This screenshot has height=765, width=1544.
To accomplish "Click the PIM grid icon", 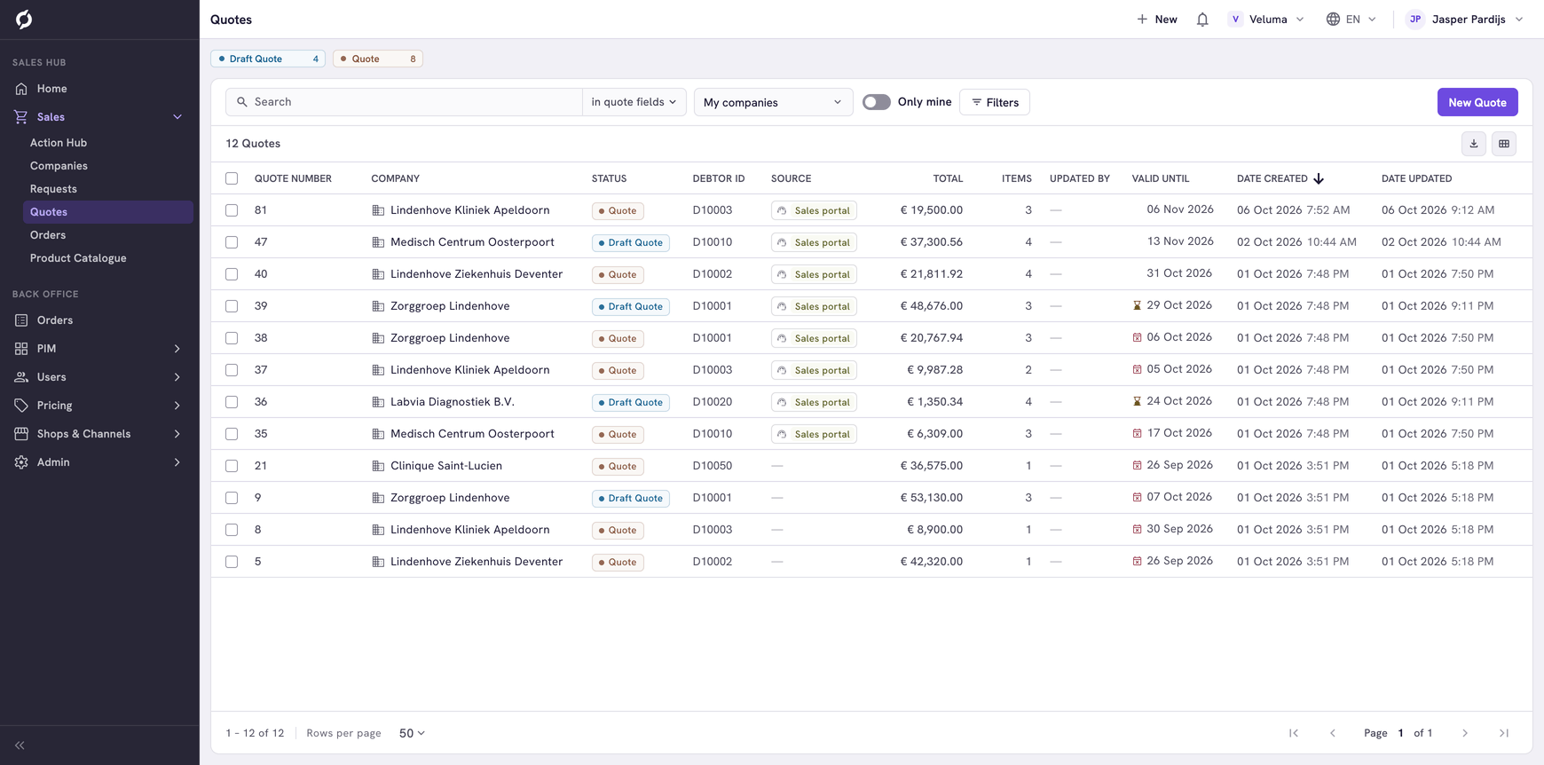I will click(x=21, y=349).
